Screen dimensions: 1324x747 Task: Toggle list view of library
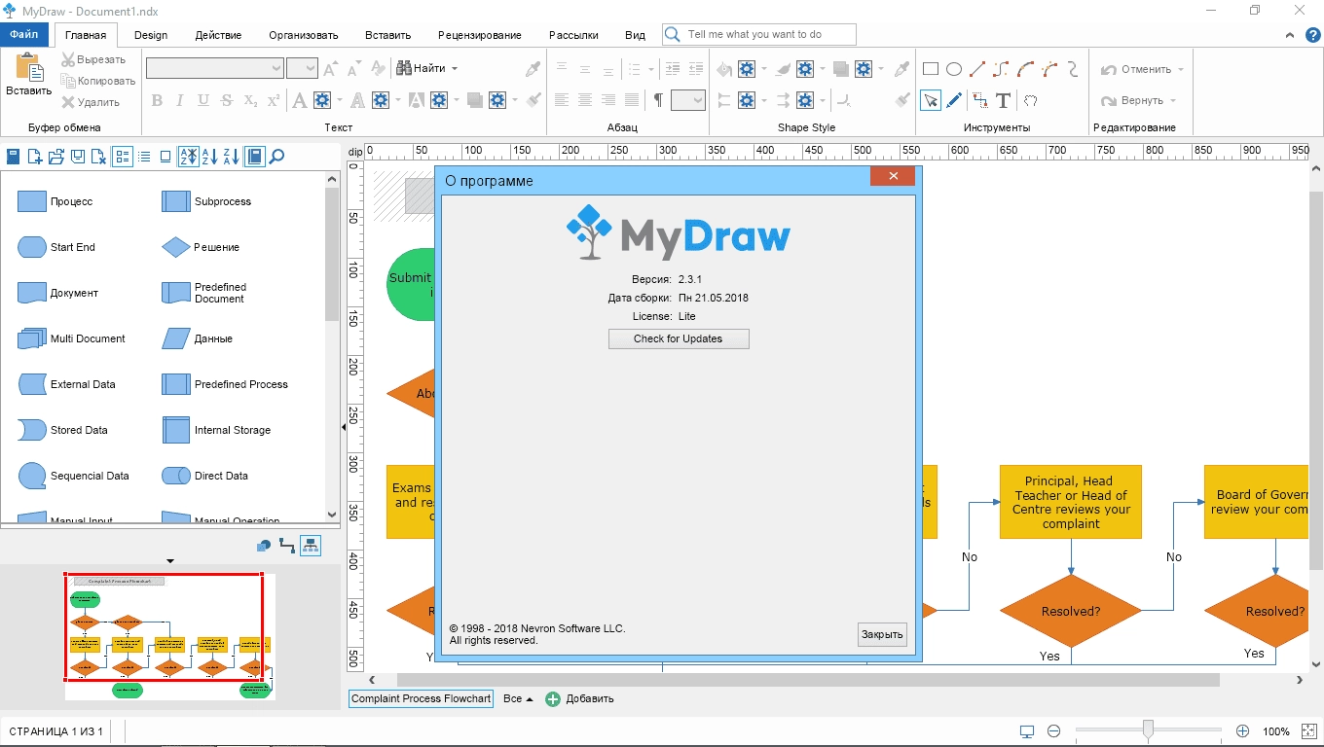(144, 157)
